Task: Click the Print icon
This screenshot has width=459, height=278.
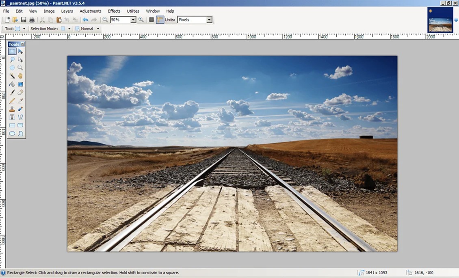Action: tap(32, 19)
